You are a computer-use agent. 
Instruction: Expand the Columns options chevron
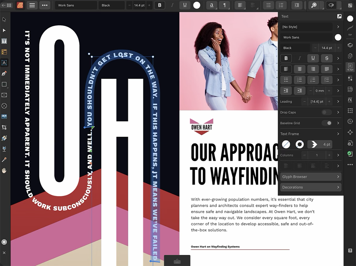click(338, 155)
